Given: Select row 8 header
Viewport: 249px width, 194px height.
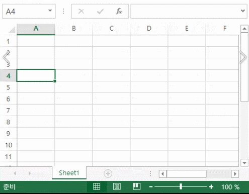Looking at the screenshot, I should (8, 122).
